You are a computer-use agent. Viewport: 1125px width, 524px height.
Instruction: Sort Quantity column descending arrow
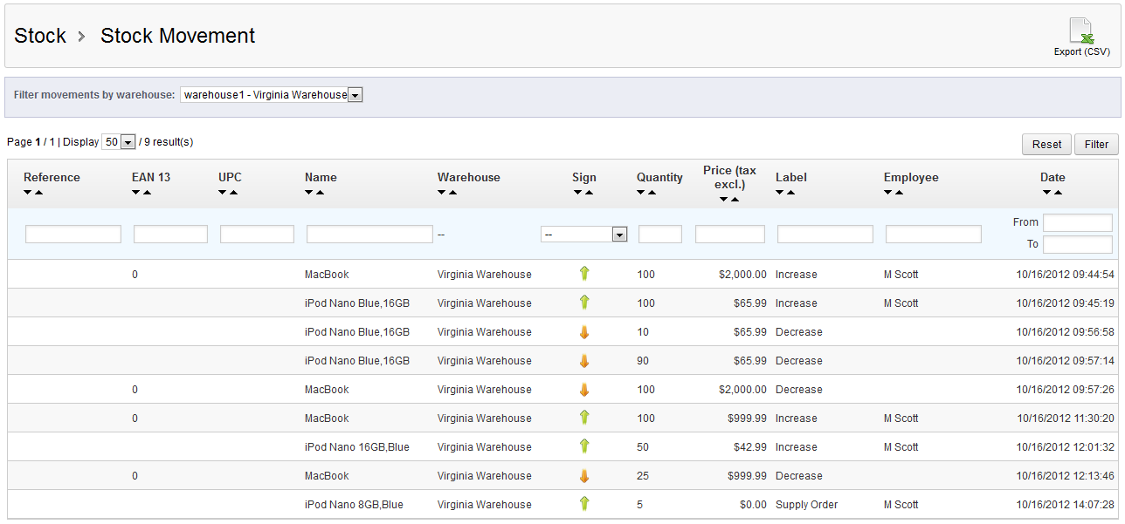641,193
